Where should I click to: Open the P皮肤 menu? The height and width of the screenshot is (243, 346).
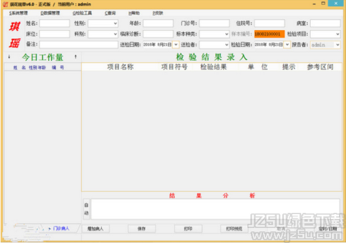(158, 13)
